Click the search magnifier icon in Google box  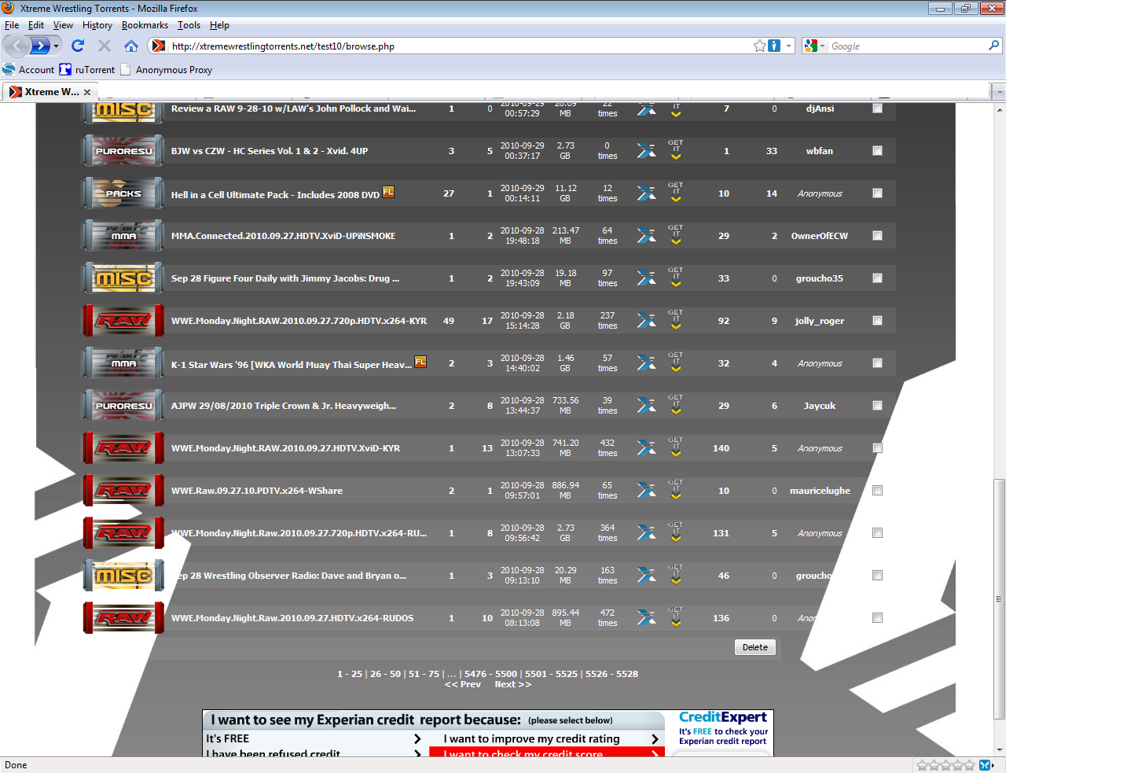(x=993, y=46)
